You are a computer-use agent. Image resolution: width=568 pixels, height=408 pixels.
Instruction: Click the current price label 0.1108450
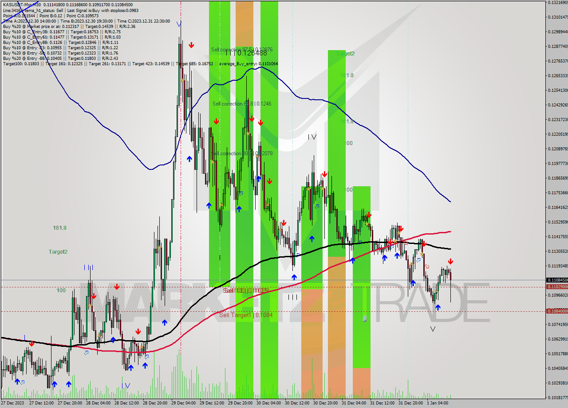557,280
